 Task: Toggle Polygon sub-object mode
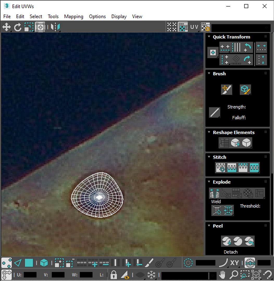click(x=29, y=263)
